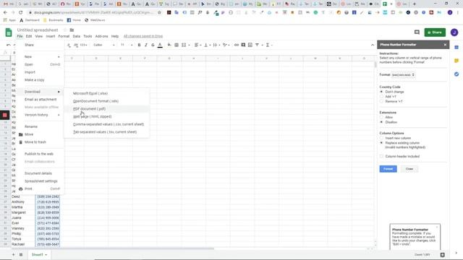Move spreadsheet using the folder icon
The width and height of the screenshot is (463, 260).
(72, 30)
